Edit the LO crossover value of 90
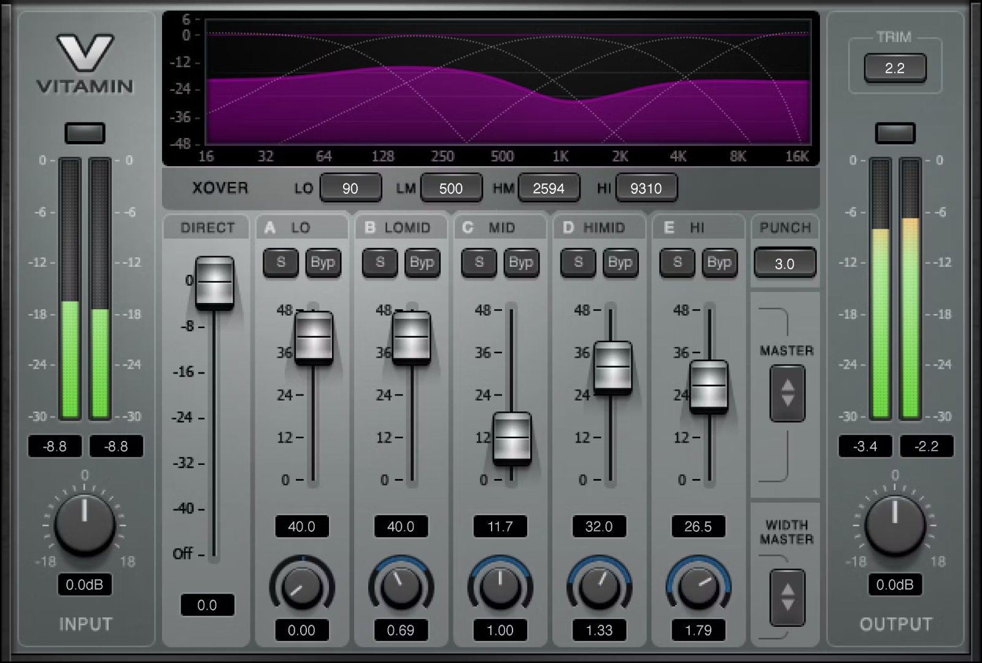The image size is (982, 663). click(350, 188)
